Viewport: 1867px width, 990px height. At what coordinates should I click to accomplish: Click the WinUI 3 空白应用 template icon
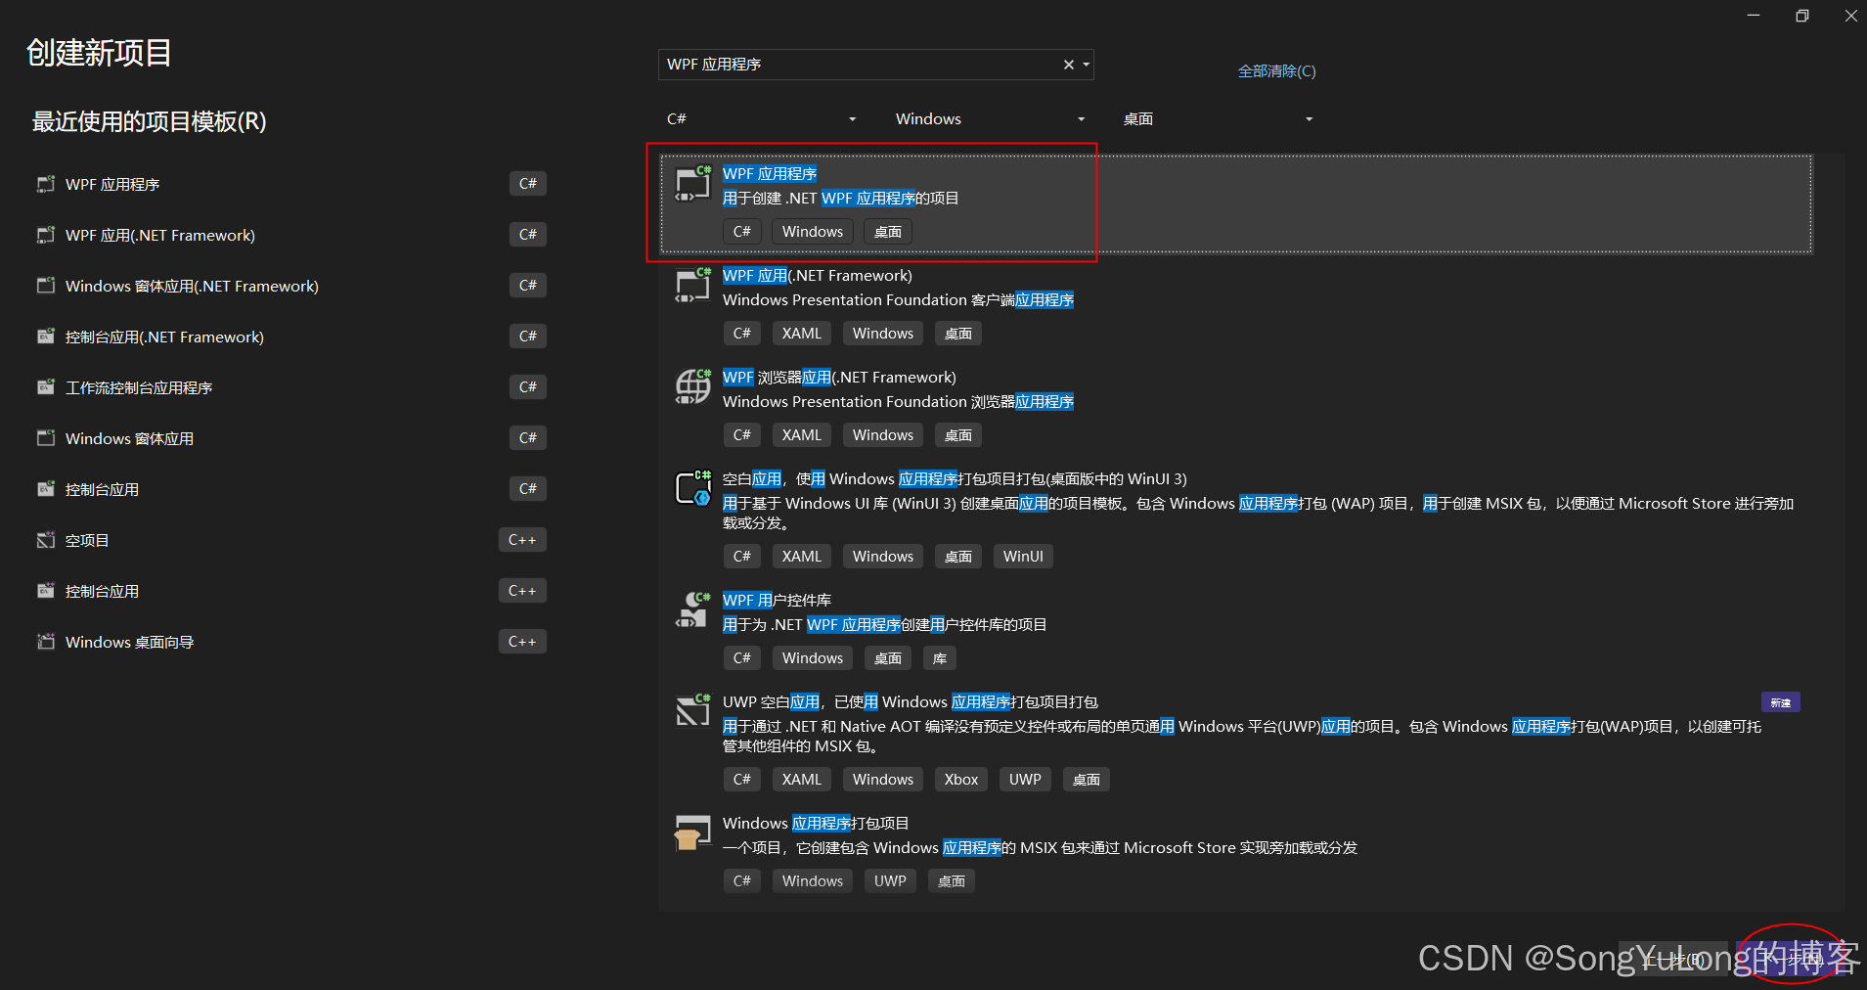click(693, 488)
